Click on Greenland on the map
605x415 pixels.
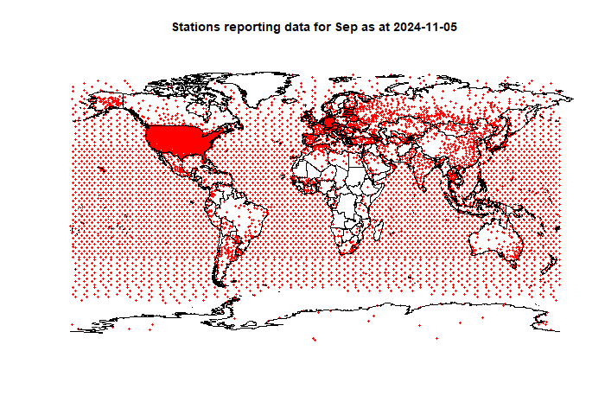point(258,86)
